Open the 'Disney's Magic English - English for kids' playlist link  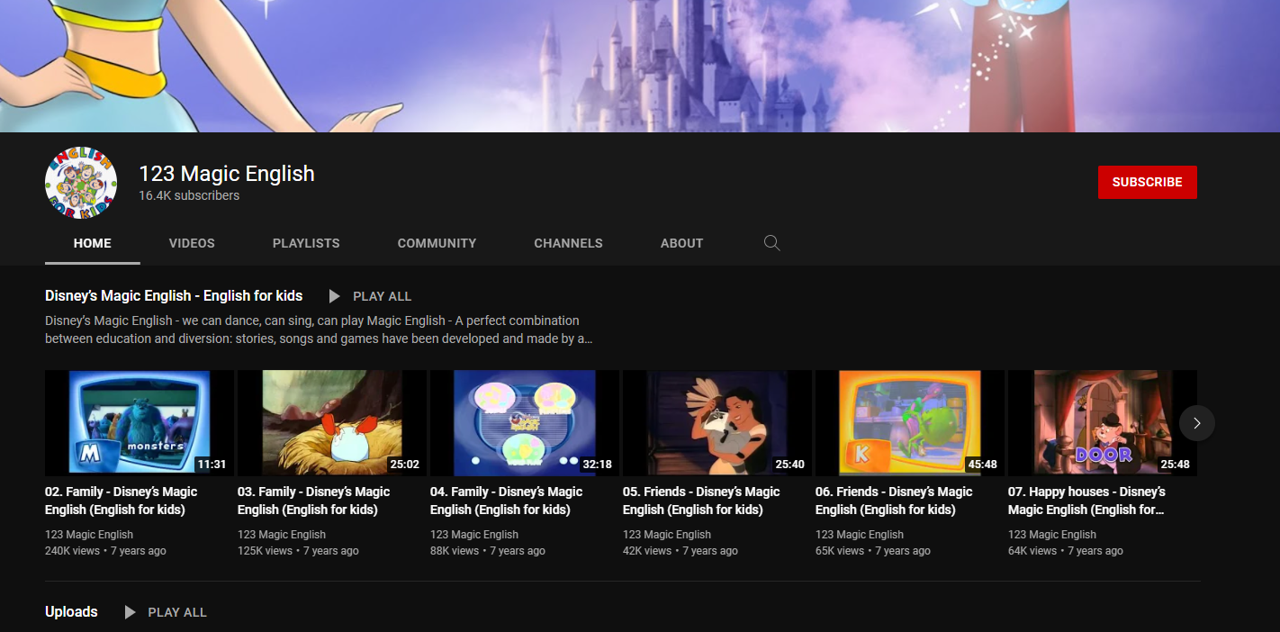174,295
